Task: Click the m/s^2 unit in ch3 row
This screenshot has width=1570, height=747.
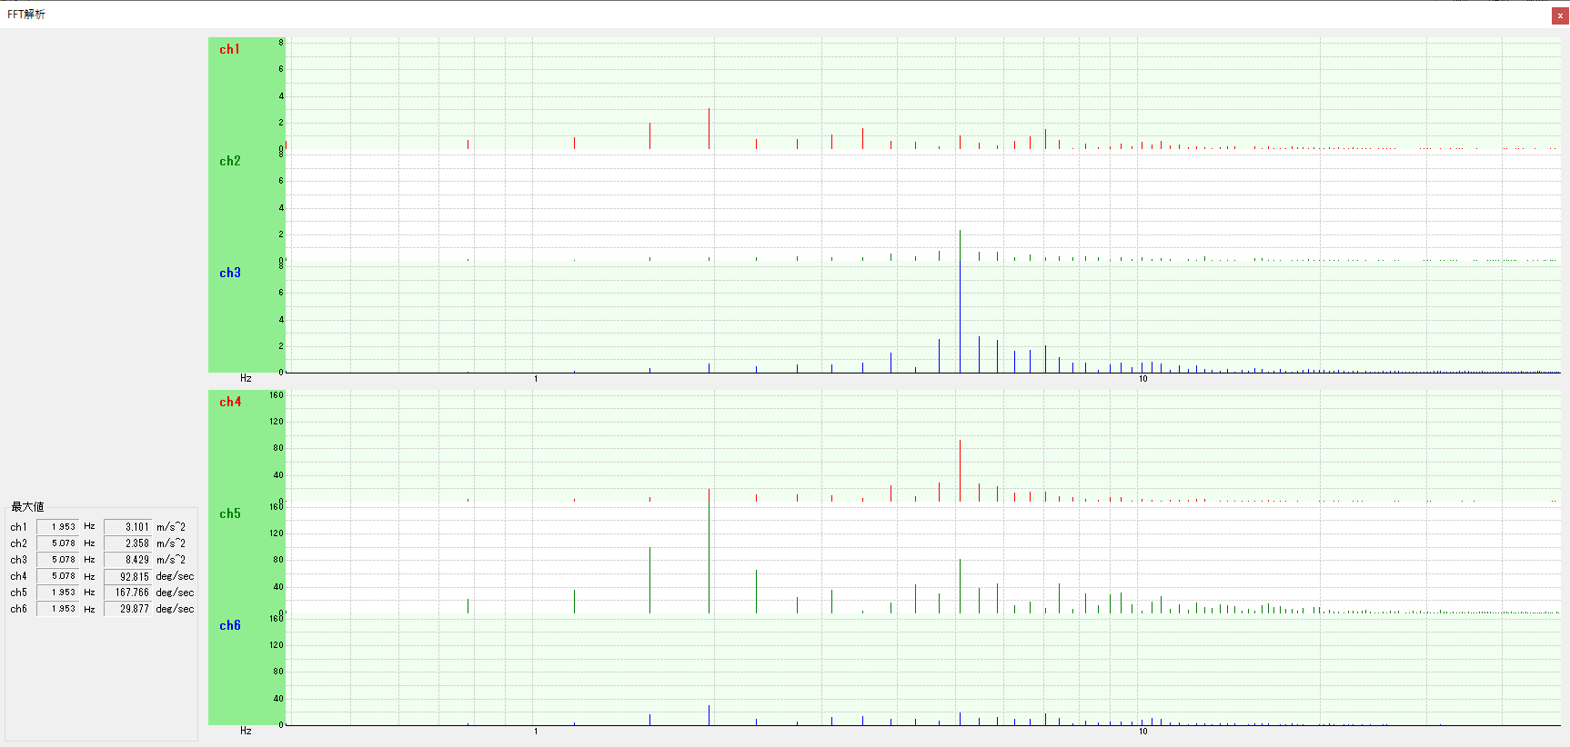Action: click(x=171, y=560)
